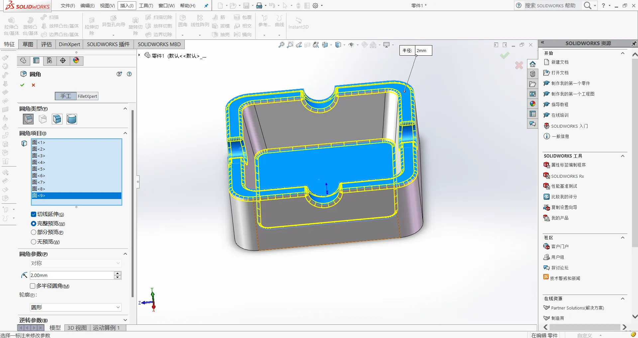
Task: Cancel the fillet with the red X
Action: point(33,85)
